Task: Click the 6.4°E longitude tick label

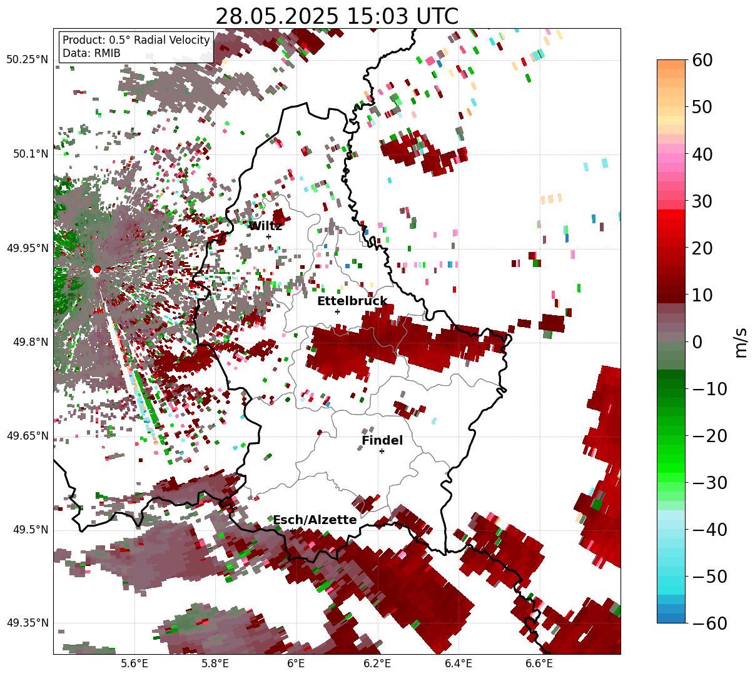Action: [x=459, y=663]
